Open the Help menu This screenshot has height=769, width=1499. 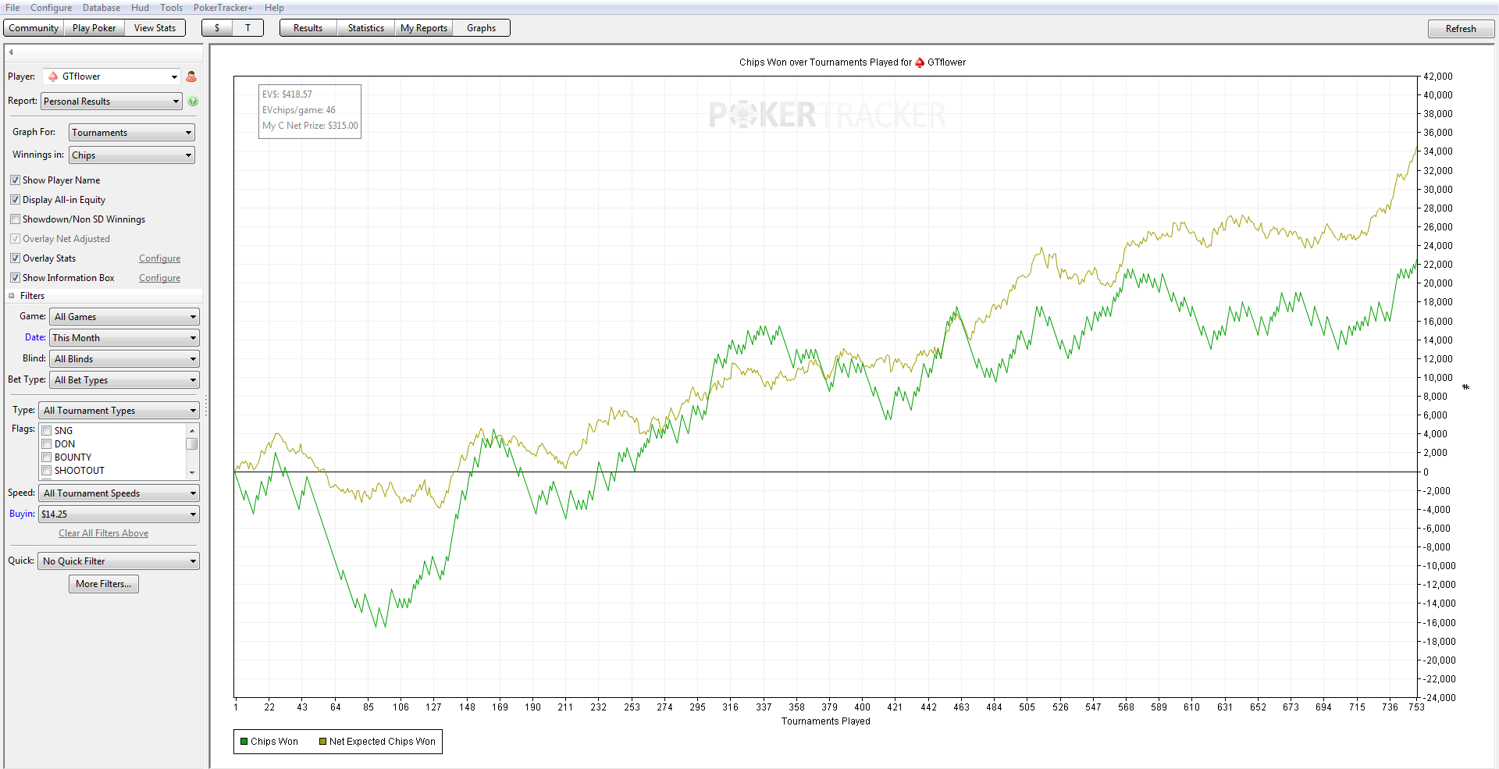274,8
